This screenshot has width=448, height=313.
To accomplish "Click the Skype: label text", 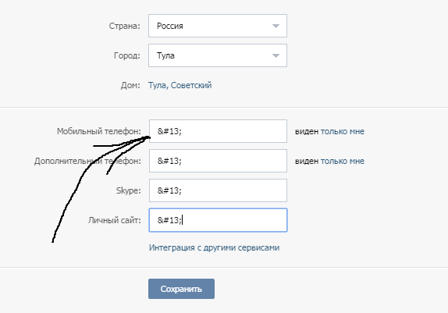I will tap(129, 190).
